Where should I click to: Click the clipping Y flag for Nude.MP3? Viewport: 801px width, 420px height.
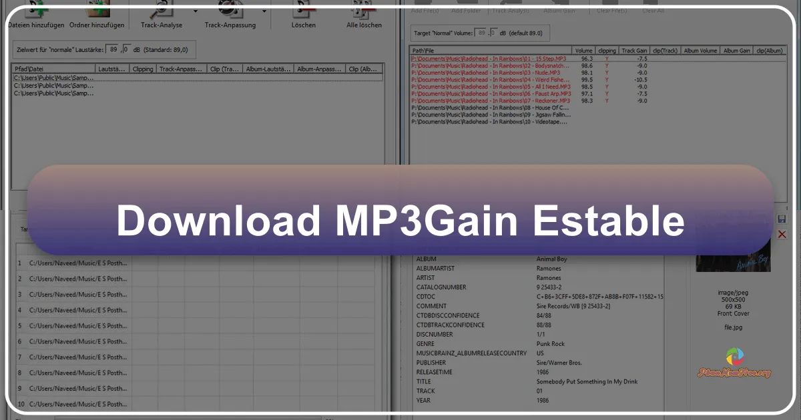pyautogui.click(x=607, y=73)
